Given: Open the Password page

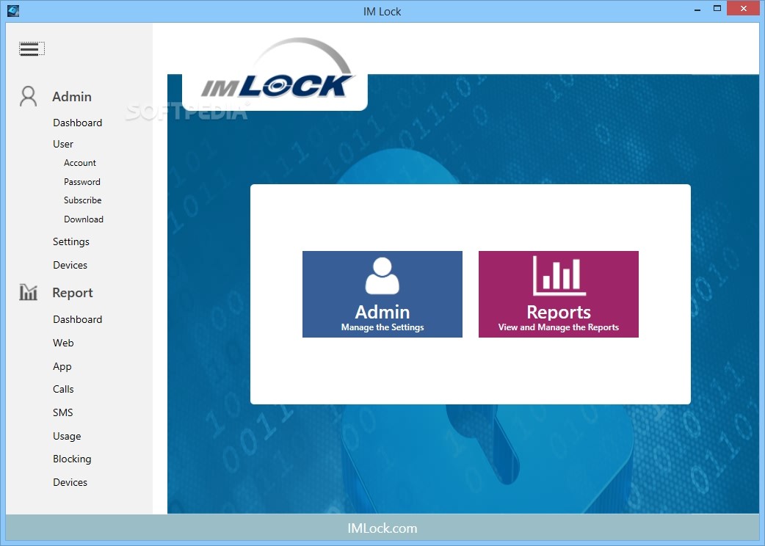Looking at the screenshot, I should pyautogui.click(x=82, y=182).
